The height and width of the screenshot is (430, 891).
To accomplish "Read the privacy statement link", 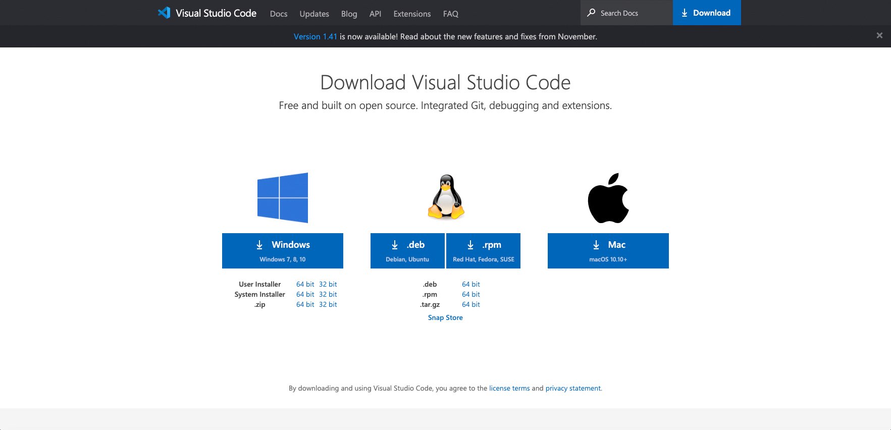I will 573,389.
